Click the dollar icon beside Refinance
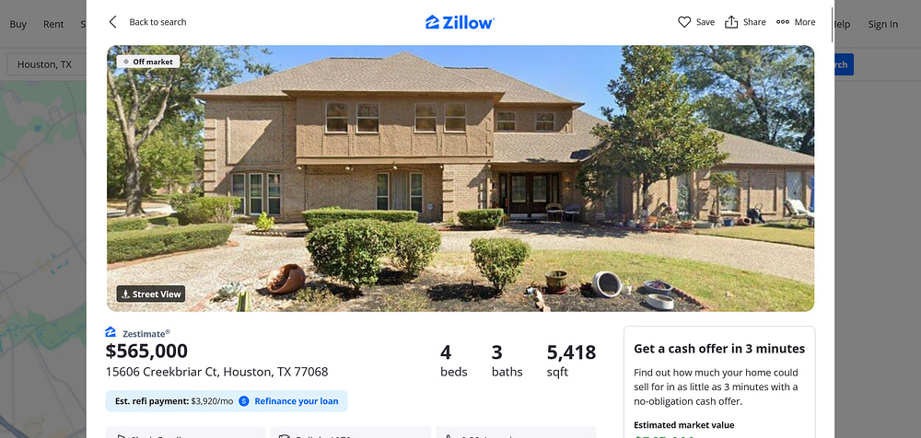The height and width of the screenshot is (438, 921). tap(244, 401)
